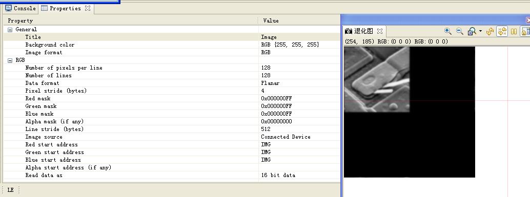
Task: Open the zoom reset dropdown arrow
Action: point(480,31)
